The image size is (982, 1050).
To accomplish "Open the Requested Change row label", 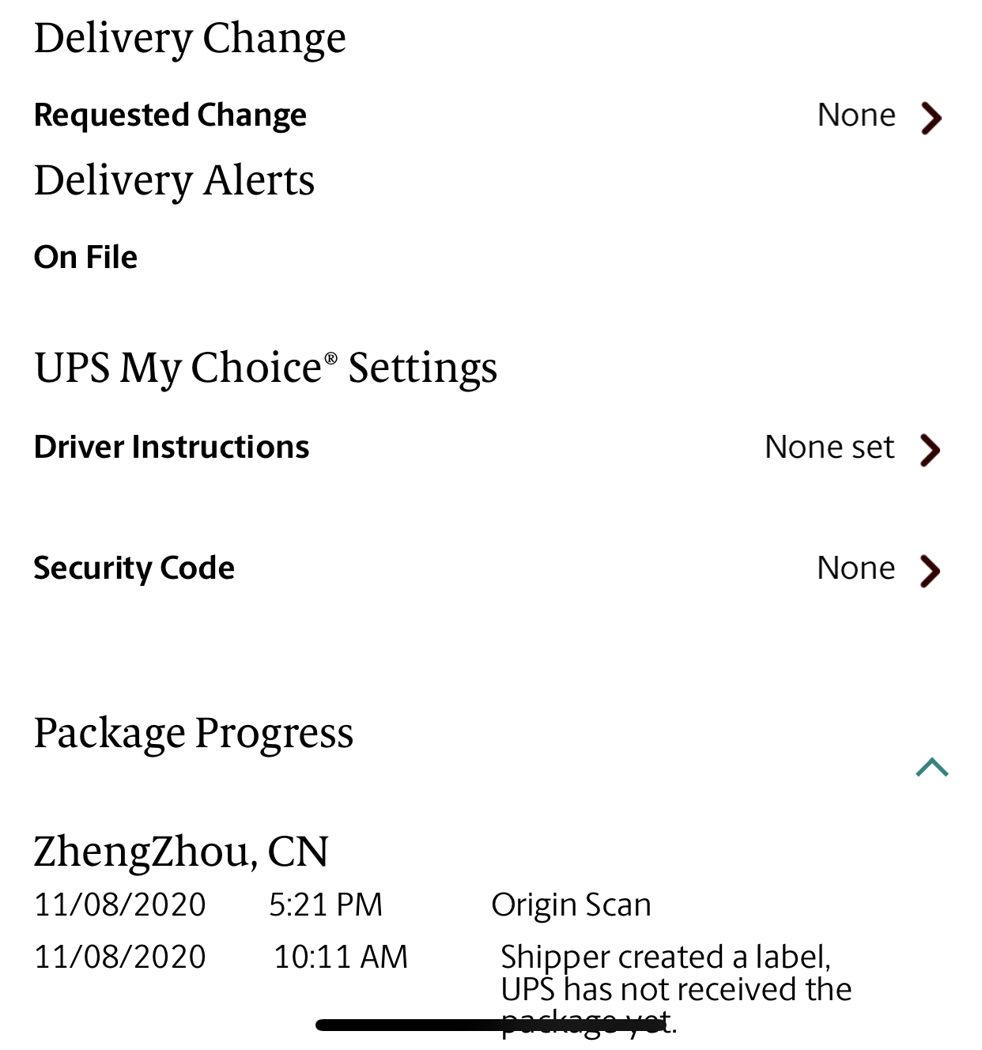I will pos(170,115).
